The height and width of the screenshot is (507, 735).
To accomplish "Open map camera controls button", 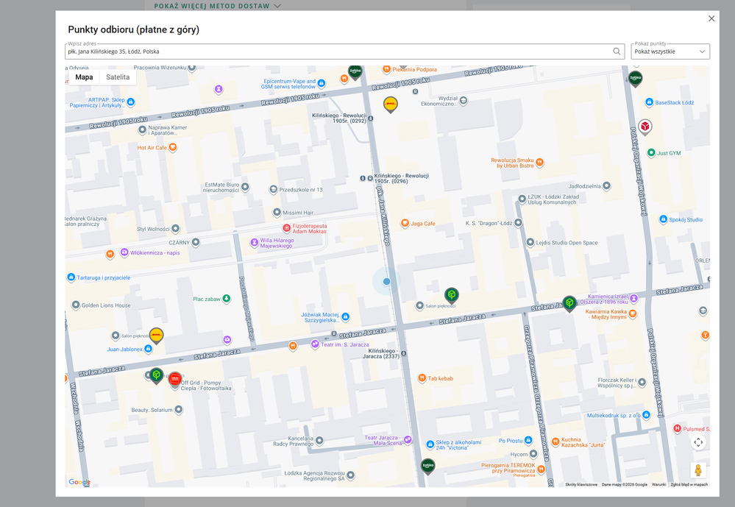I will click(697, 442).
